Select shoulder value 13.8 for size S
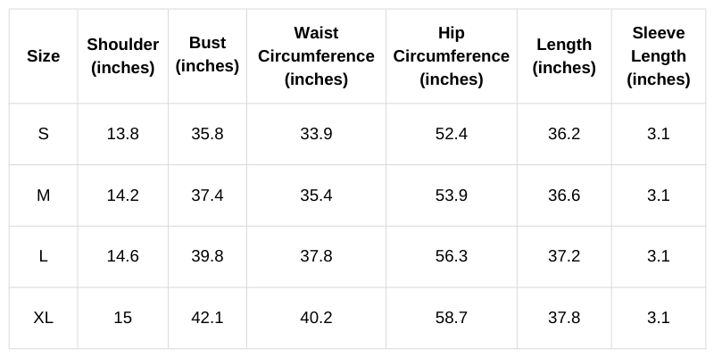Screen dimensions: 714x357 [x=123, y=134]
